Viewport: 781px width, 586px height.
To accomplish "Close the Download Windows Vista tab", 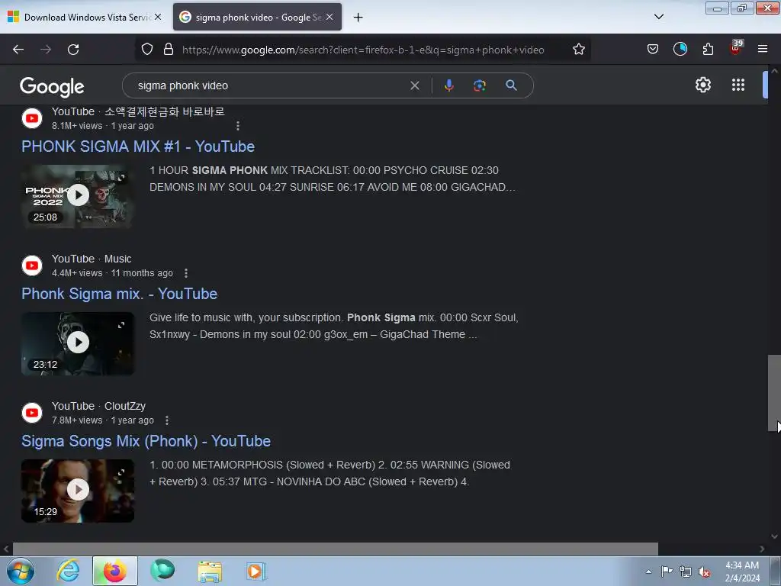I will pyautogui.click(x=158, y=17).
